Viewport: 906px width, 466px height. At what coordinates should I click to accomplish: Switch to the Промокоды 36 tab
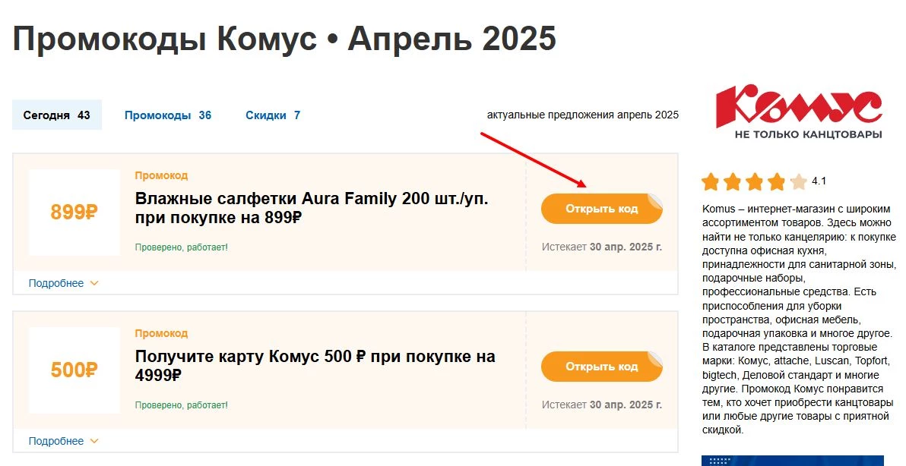tap(167, 115)
